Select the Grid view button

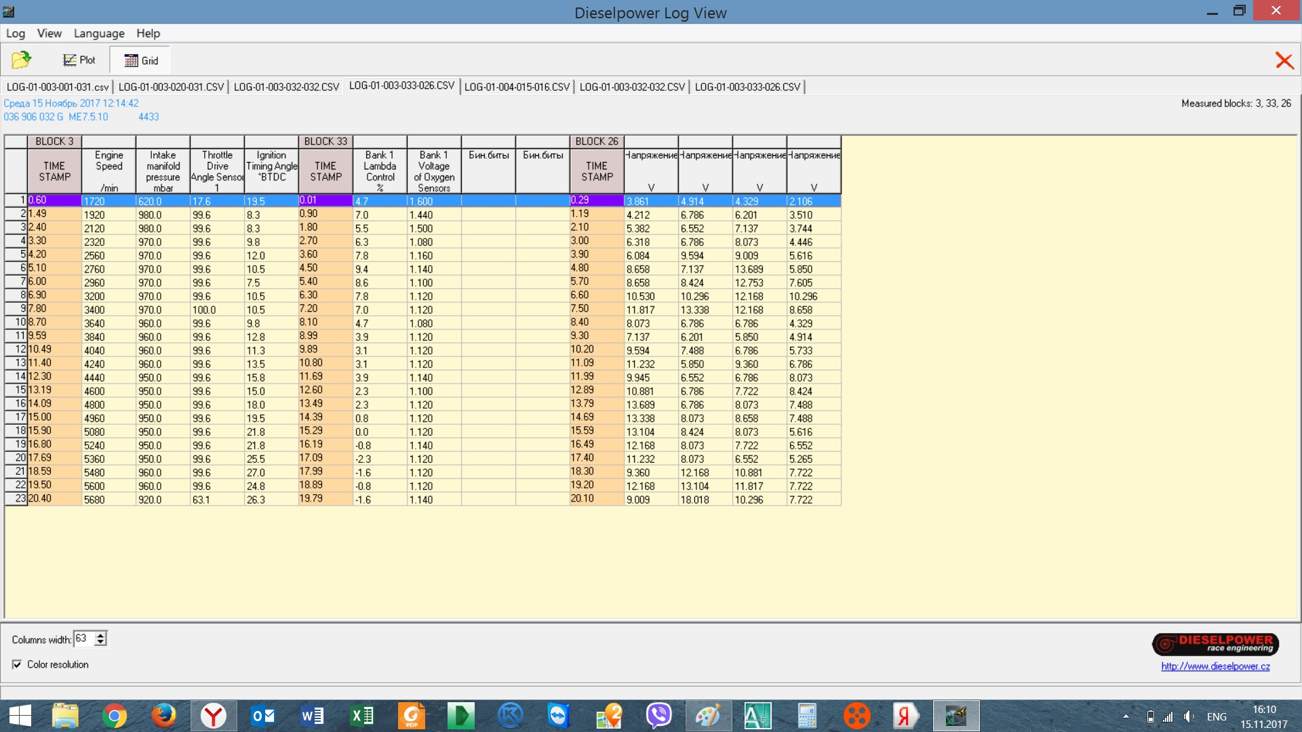[x=141, y=60]
